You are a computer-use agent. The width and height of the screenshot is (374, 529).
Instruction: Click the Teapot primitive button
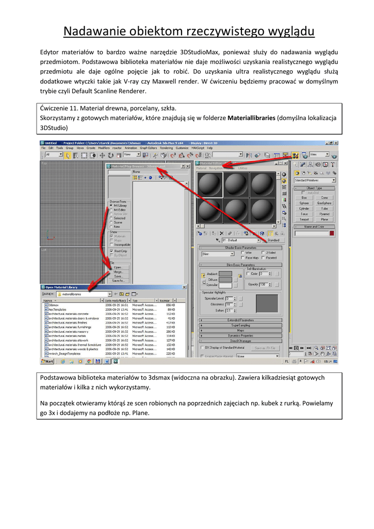304,219
